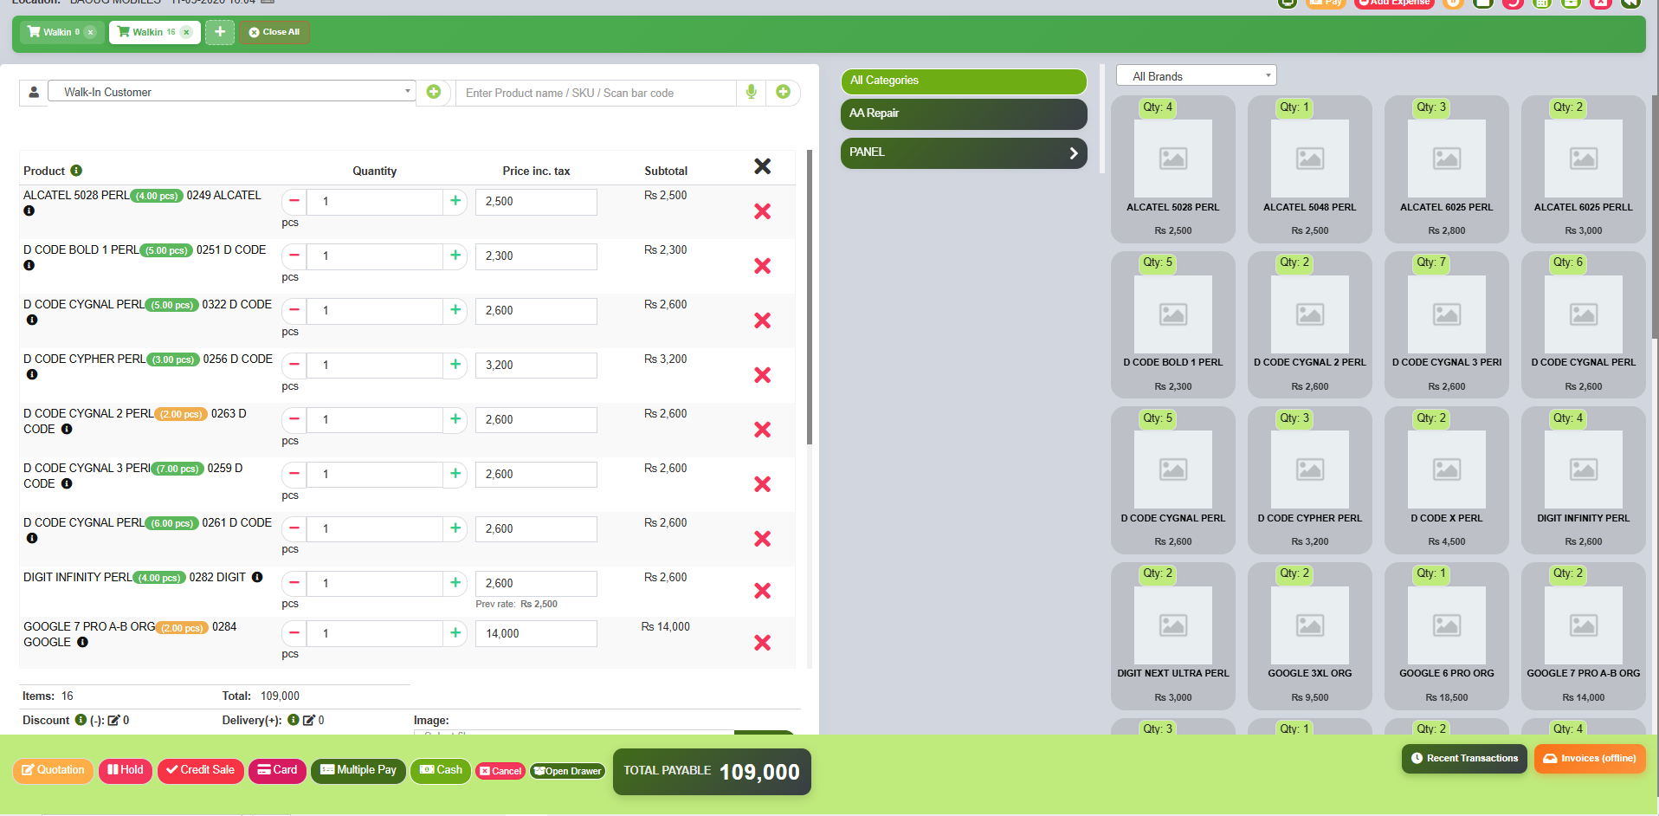The width and height of the screenshot is (1659, 816).
Task: Click the Cash payment button
Action: point(441,771)
